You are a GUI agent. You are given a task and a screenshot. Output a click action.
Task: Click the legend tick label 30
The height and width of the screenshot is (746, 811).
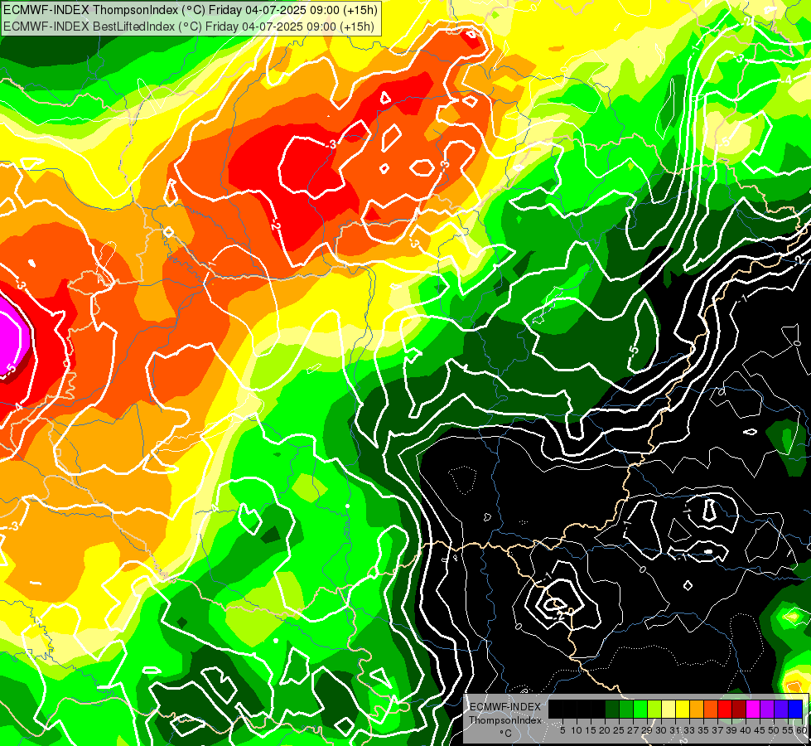pos(661,730)
